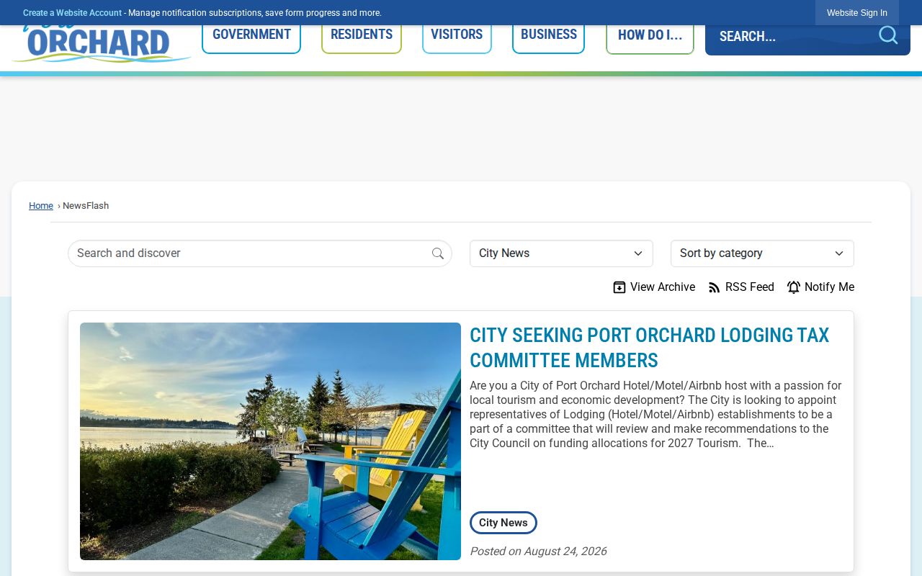The width and height of the screenshot is (922, 576).
Task: Click the NewsFlash breadcrumb text
Action: [x=86, y=206]
